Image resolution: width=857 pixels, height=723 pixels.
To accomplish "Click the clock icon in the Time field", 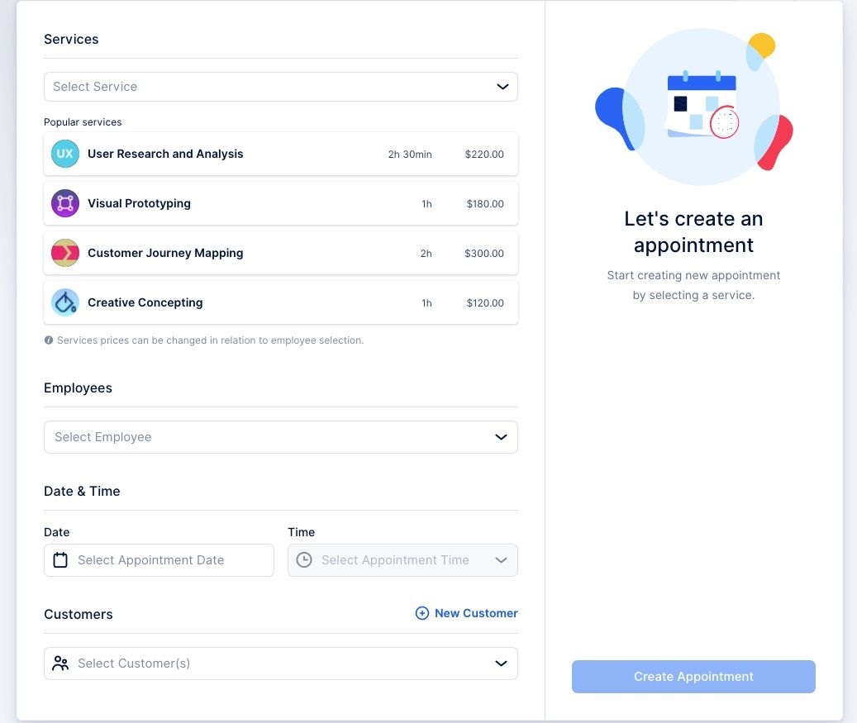I will (303, 559).
